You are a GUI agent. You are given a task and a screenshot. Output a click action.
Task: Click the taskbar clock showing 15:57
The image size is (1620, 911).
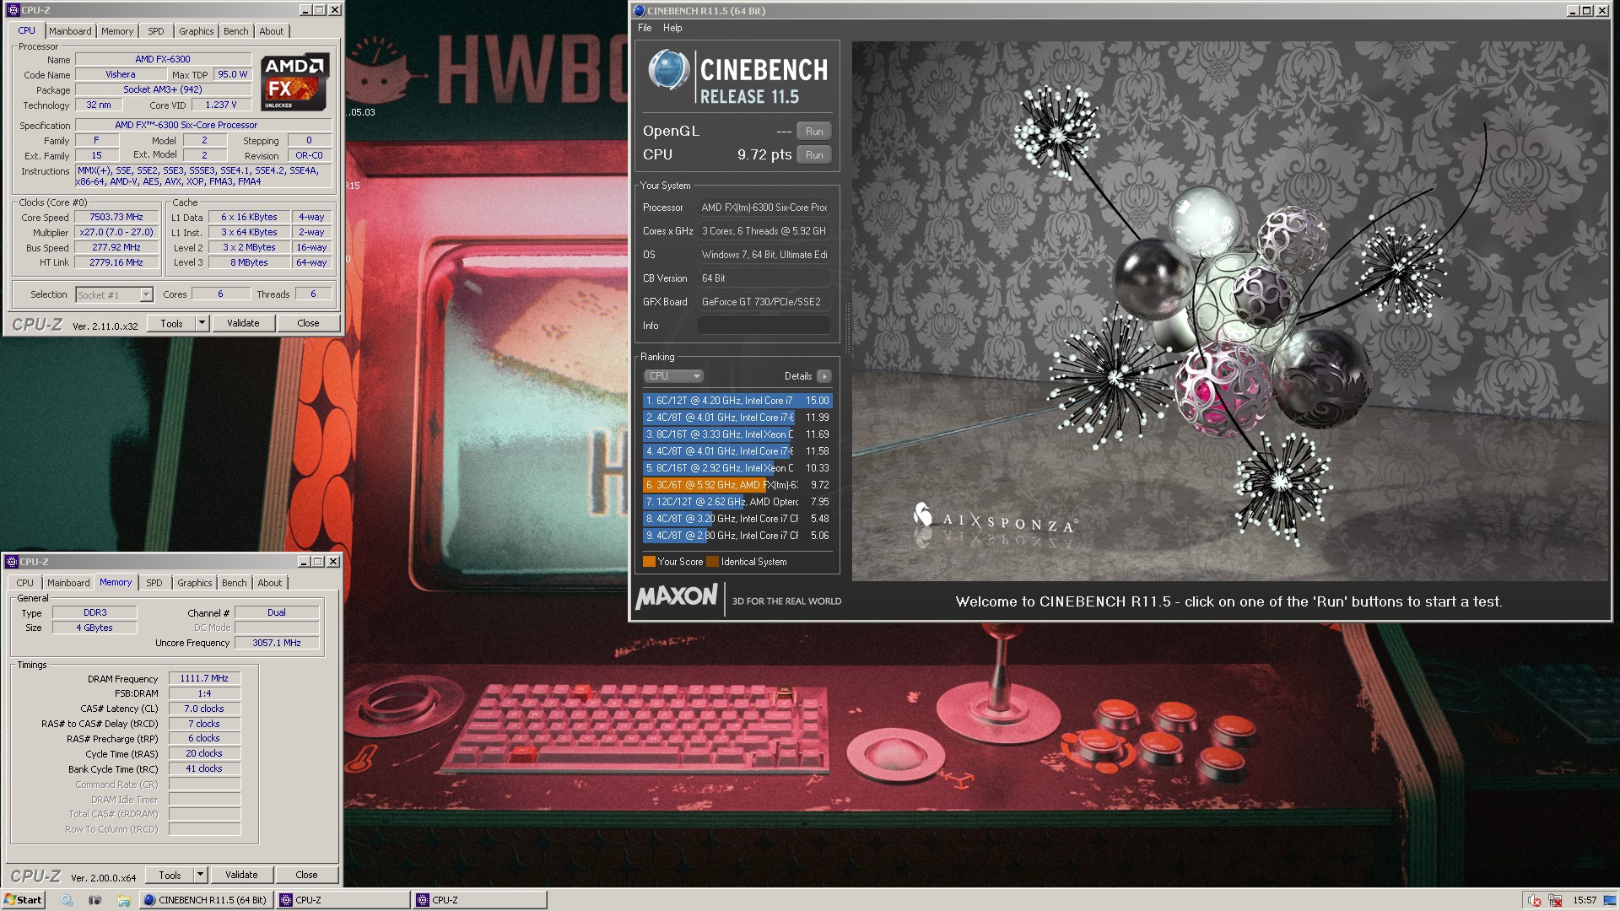(1585, 900)
